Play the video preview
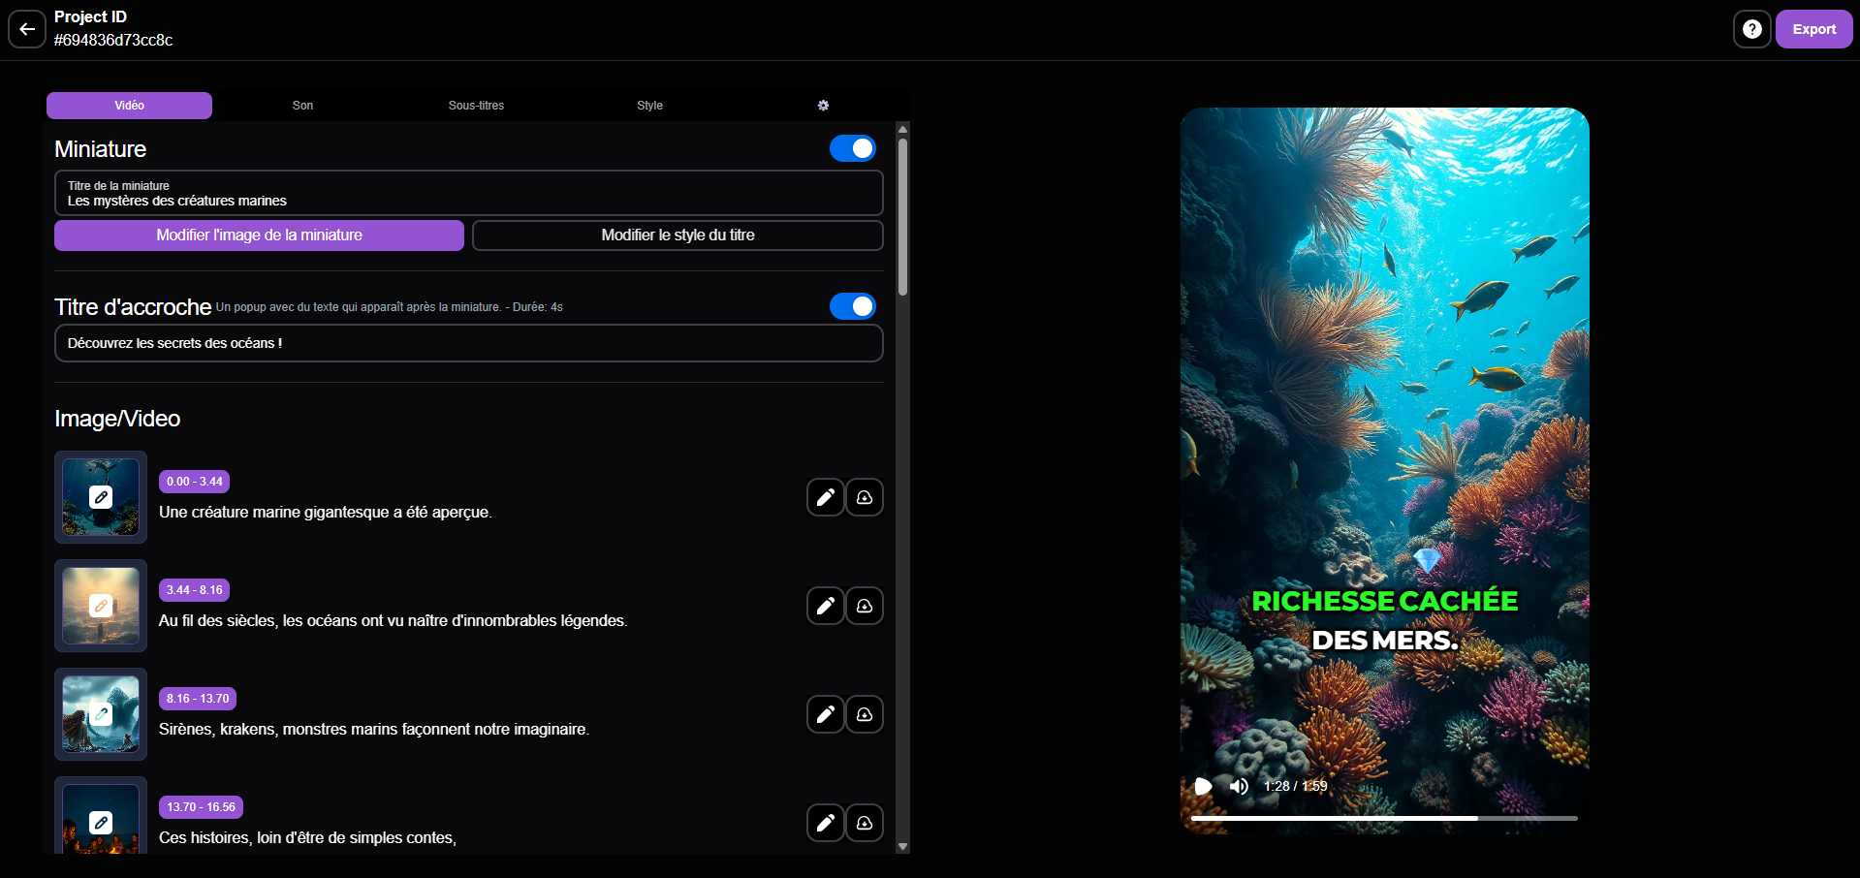This screenshot has height=878, width=1860. tap(1203, 786)
